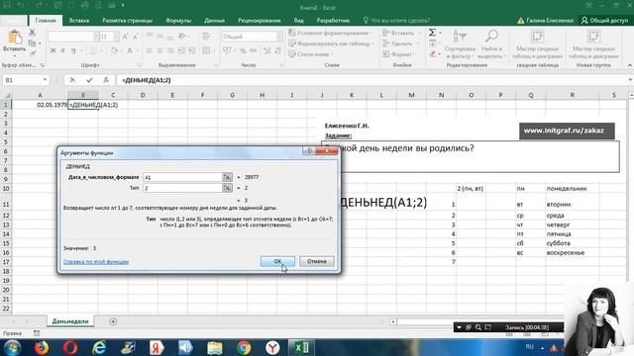Click the formula bar Cancel X icon

(x=72, y=80)
